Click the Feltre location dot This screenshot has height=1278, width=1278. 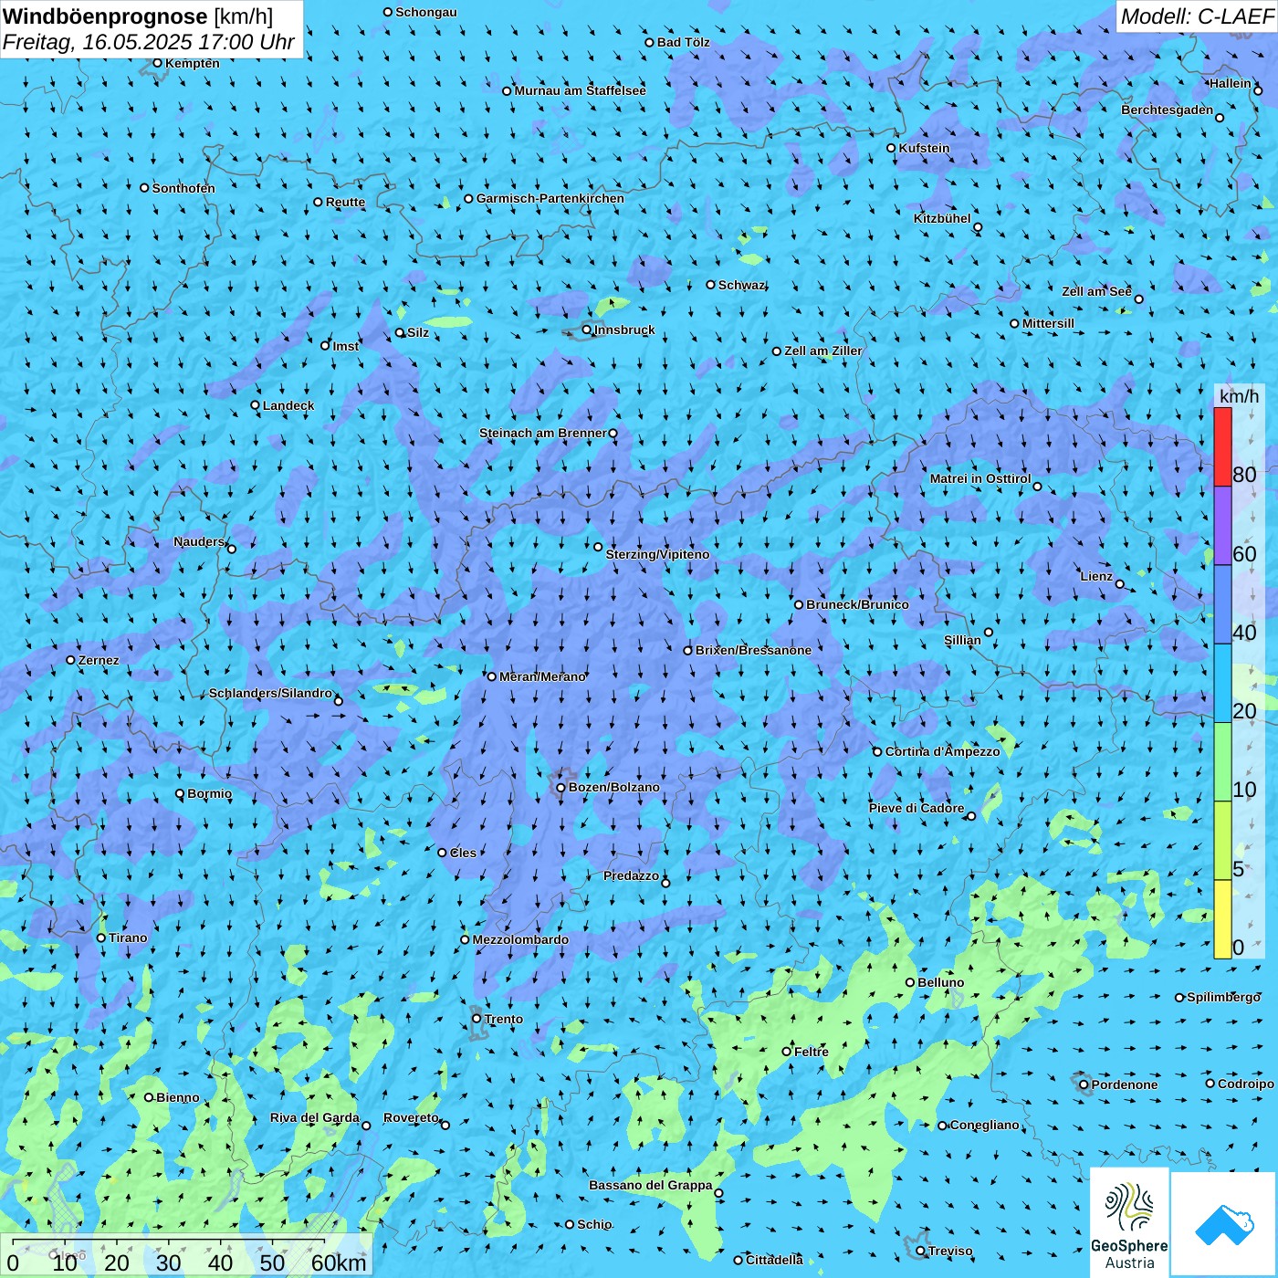click(787, 1052)
